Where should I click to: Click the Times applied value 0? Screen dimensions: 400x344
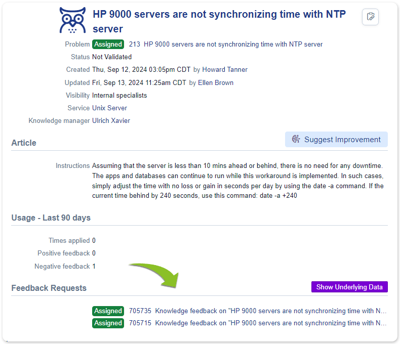[94, 240]
